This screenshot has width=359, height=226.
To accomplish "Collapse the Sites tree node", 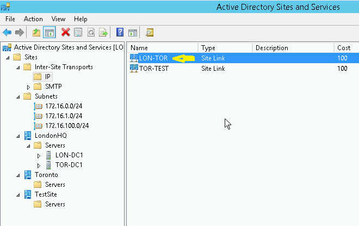I will click(8, 58).
